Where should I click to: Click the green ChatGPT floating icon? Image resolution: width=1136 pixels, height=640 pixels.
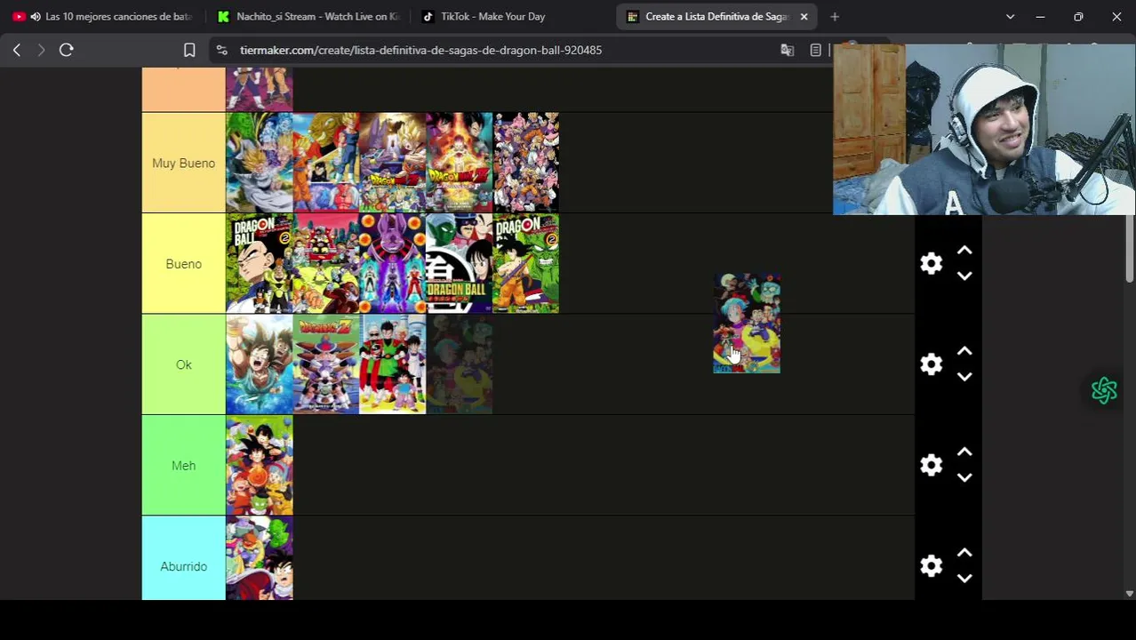point(1104,390)
